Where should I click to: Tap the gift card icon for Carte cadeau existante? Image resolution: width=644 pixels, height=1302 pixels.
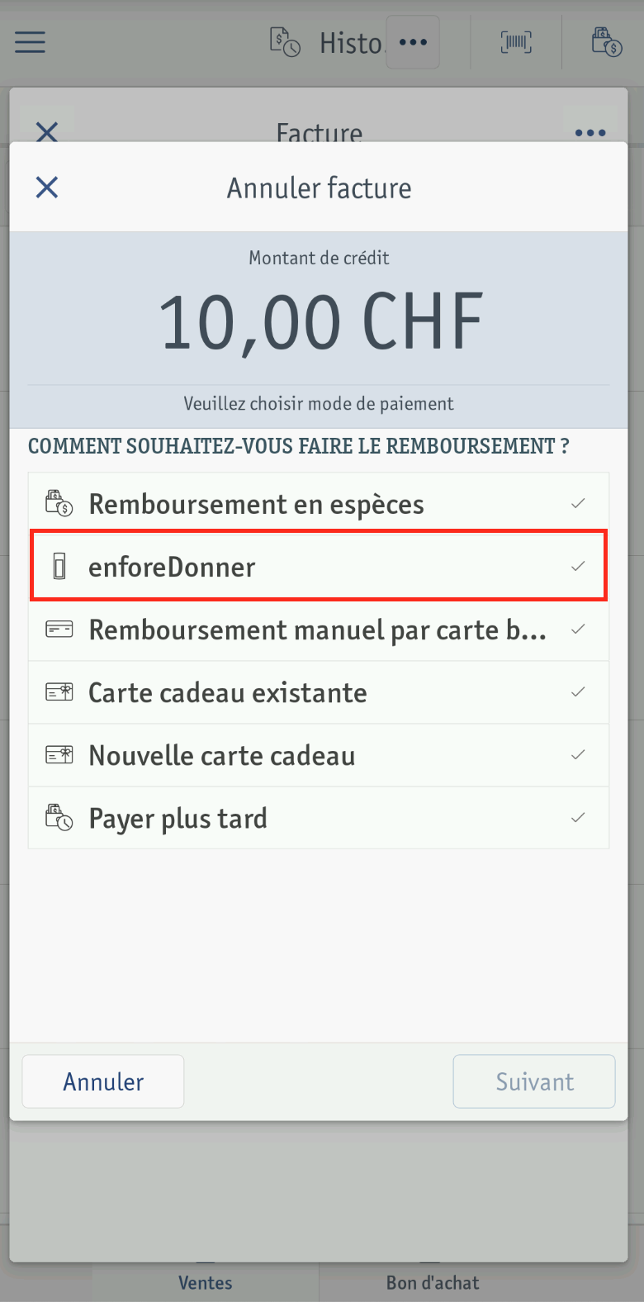tap(59, 692)
